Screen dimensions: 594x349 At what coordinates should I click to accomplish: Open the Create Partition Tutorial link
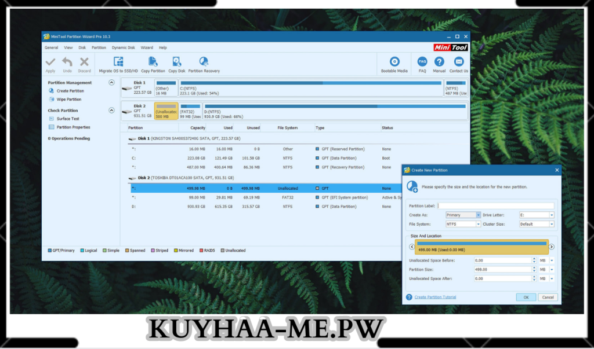click(435, 297)
